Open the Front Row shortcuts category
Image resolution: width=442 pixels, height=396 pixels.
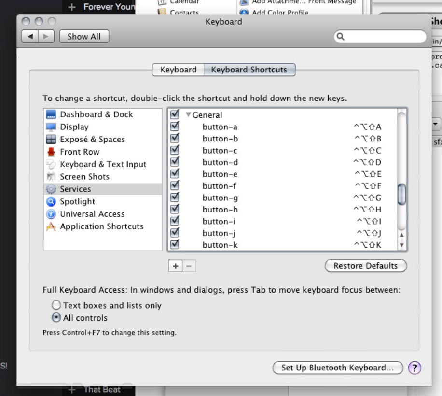point(51,152)
